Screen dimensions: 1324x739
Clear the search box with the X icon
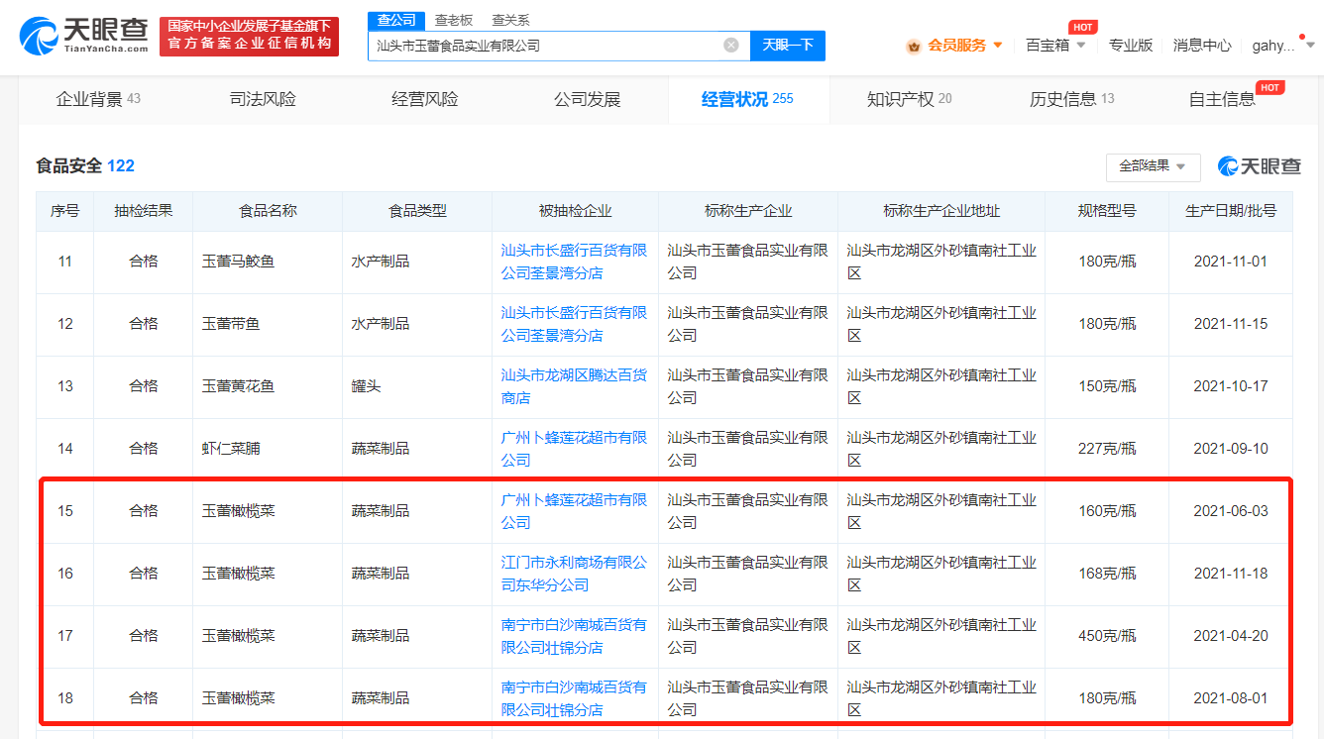click(x=731, y=46)
